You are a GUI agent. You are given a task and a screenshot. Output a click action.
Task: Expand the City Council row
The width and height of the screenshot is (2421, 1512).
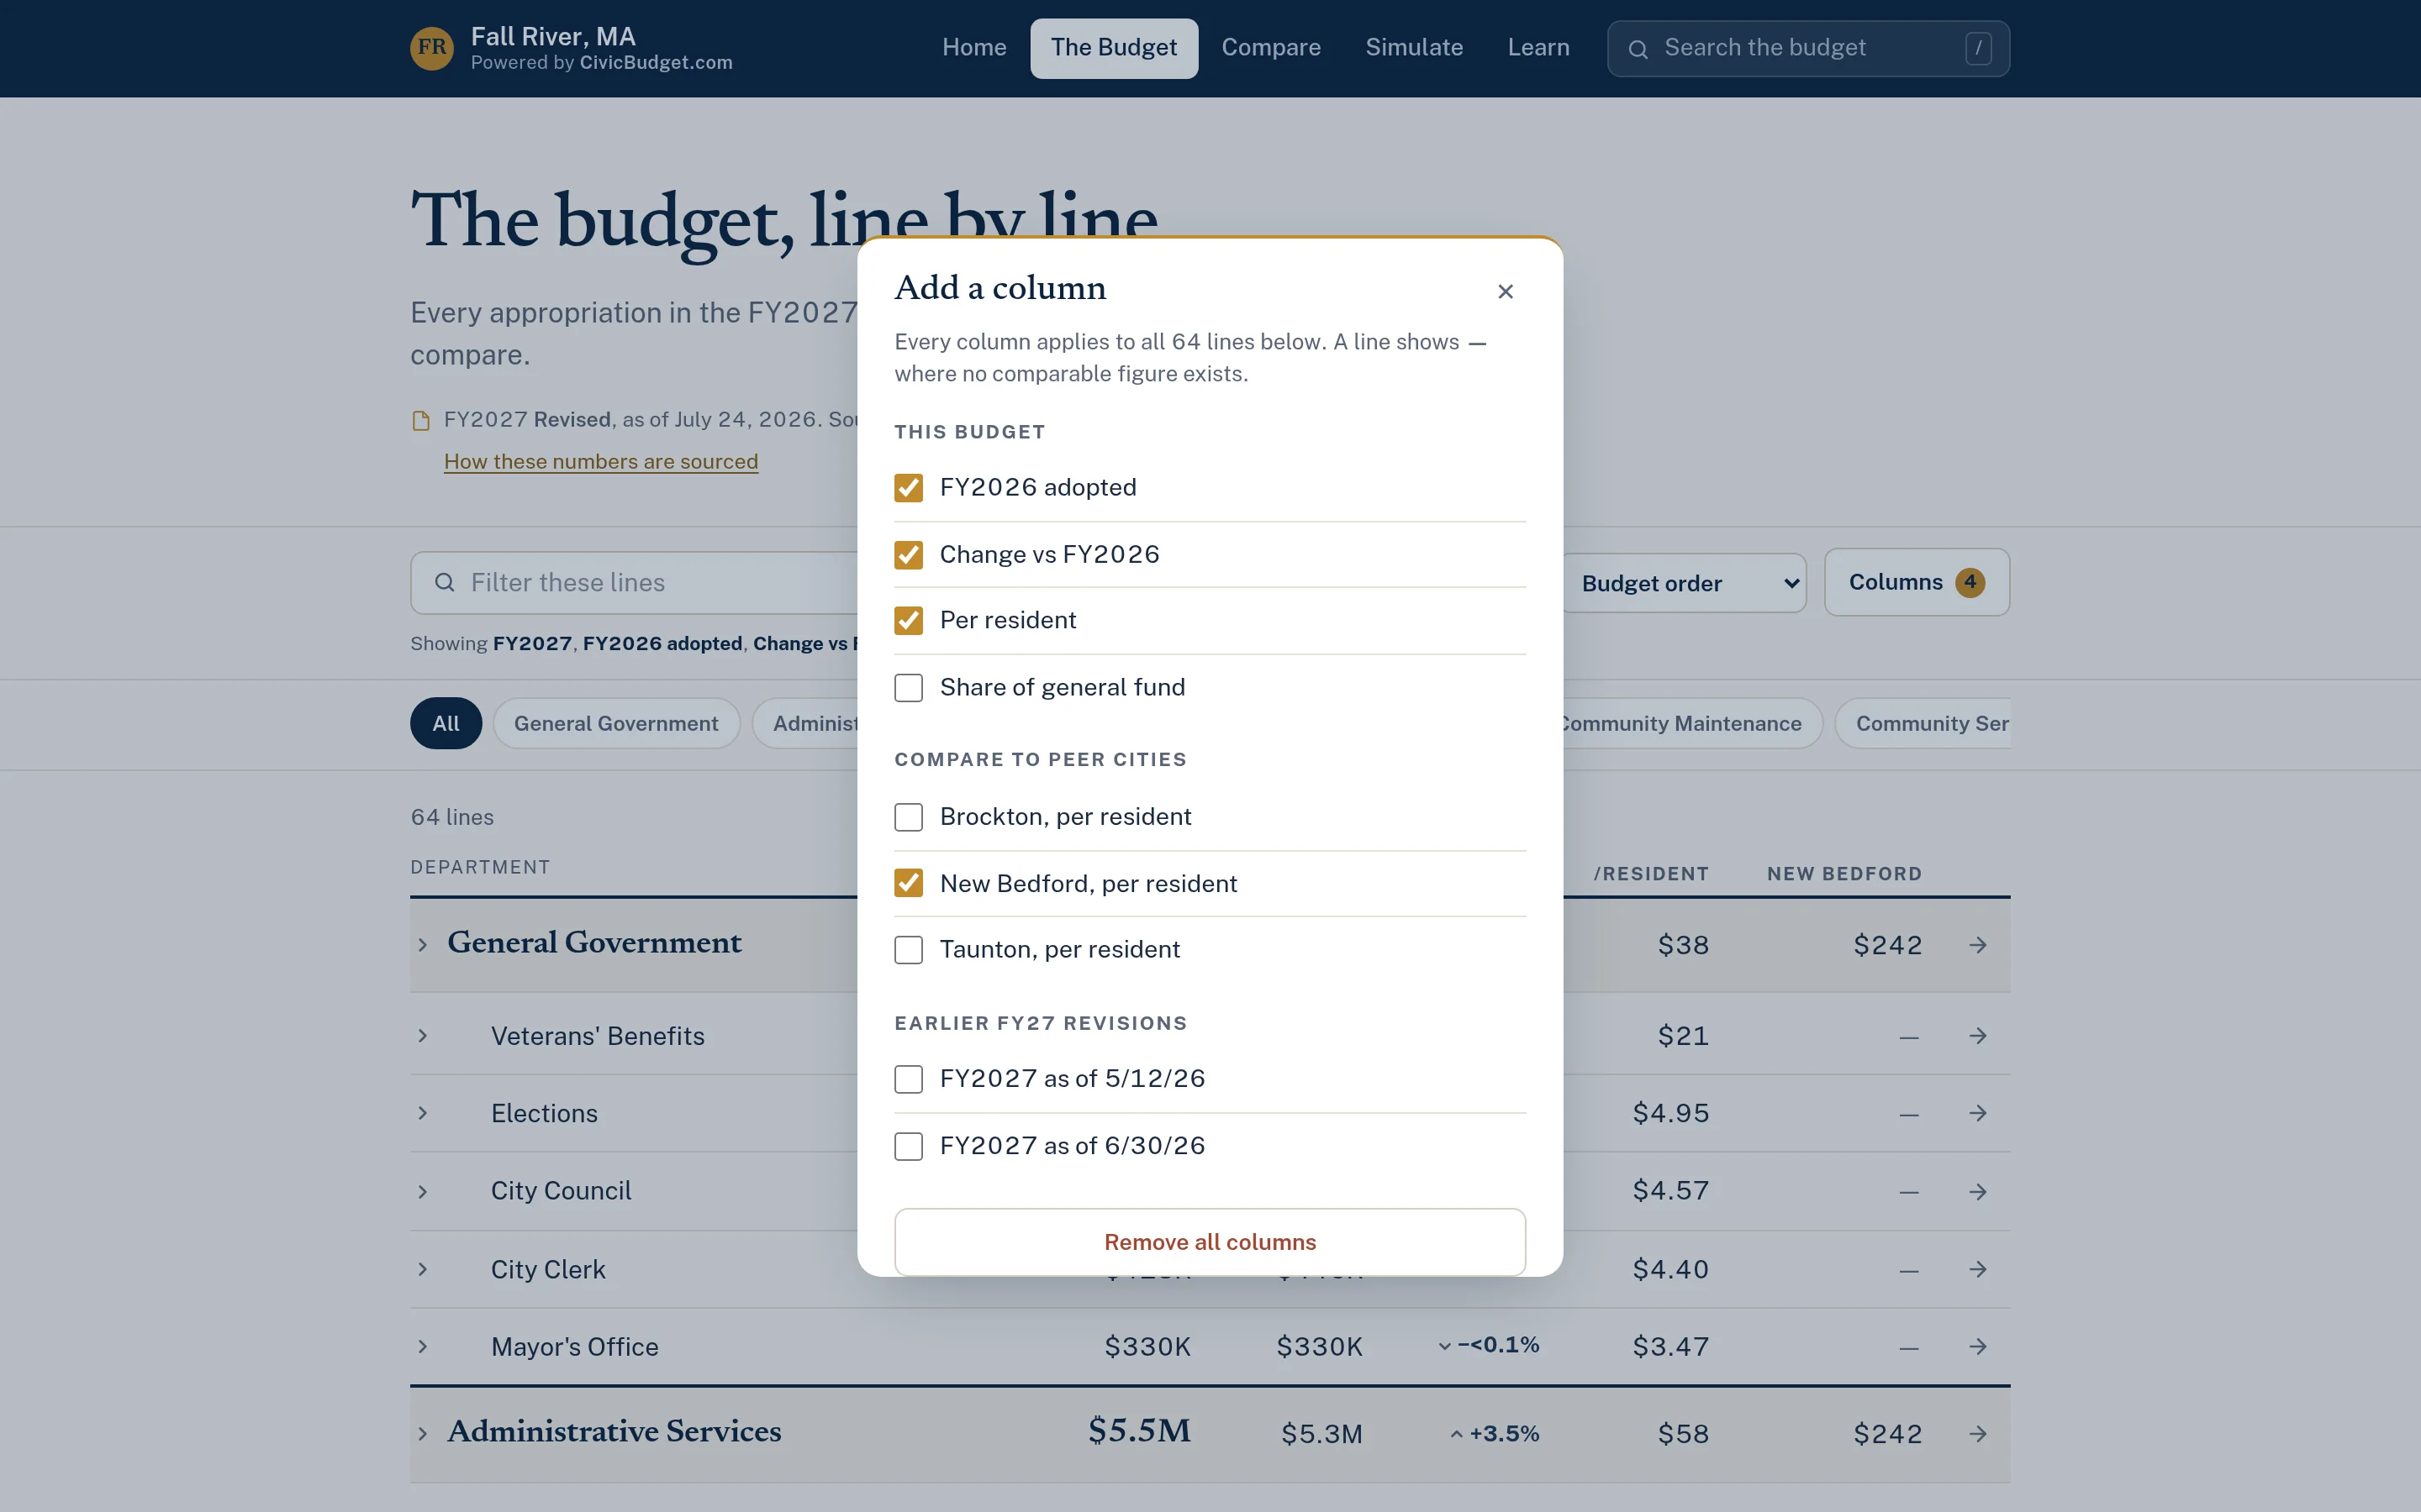(422, 1191)
